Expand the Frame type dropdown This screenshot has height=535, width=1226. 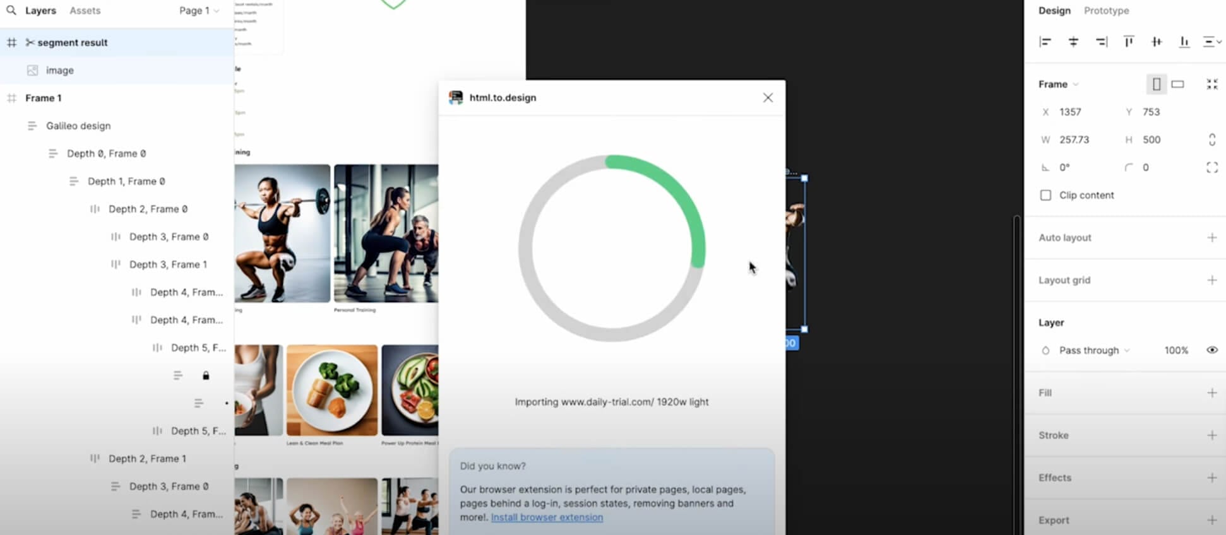(1059, 84)
